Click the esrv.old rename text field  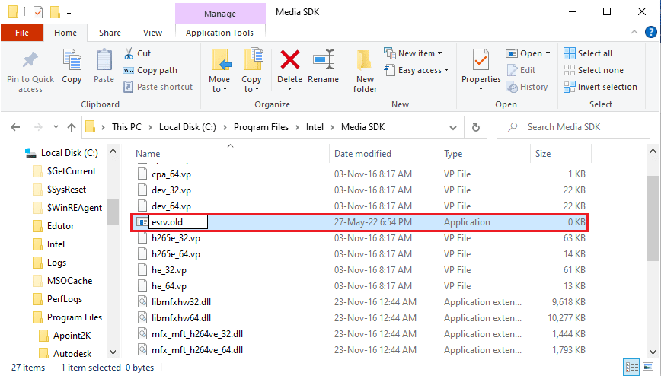pos(178,222)
